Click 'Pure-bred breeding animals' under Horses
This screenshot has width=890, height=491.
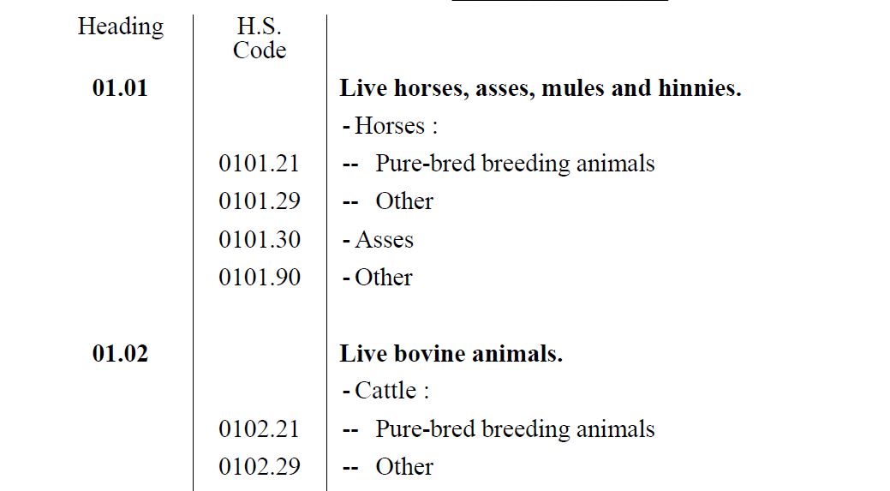click(515, 164)
